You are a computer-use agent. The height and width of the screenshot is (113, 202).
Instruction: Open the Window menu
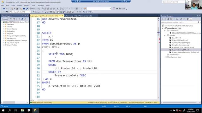pyautogui.click(x=41, y=6)
